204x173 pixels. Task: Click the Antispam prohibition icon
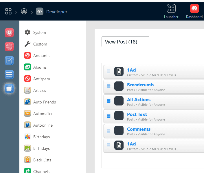[27, 79]
